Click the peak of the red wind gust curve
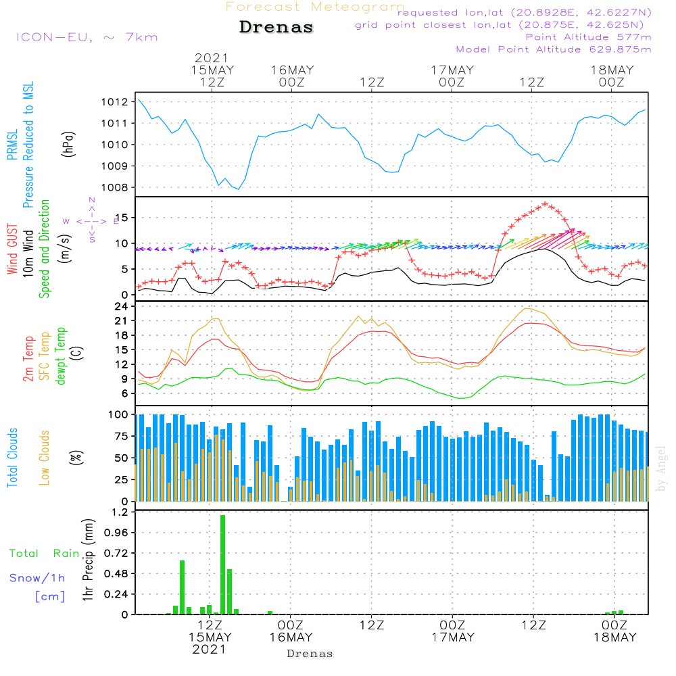This screenshot has height=676, width=676. [546, 203]
